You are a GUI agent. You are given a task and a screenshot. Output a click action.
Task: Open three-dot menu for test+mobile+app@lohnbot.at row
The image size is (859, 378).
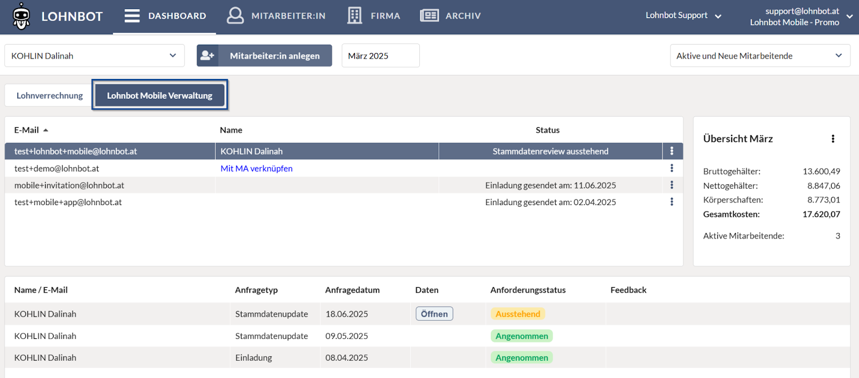point(672,202)
